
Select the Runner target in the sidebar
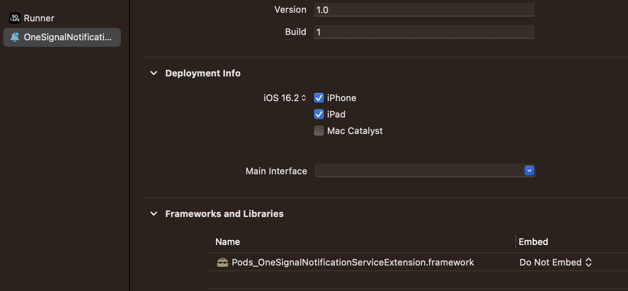(x=39, y=18)
